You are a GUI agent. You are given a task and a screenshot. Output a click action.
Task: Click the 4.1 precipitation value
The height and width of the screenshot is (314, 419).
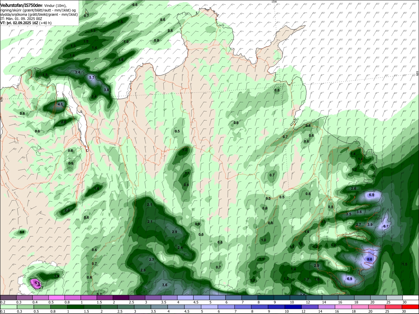60,104
